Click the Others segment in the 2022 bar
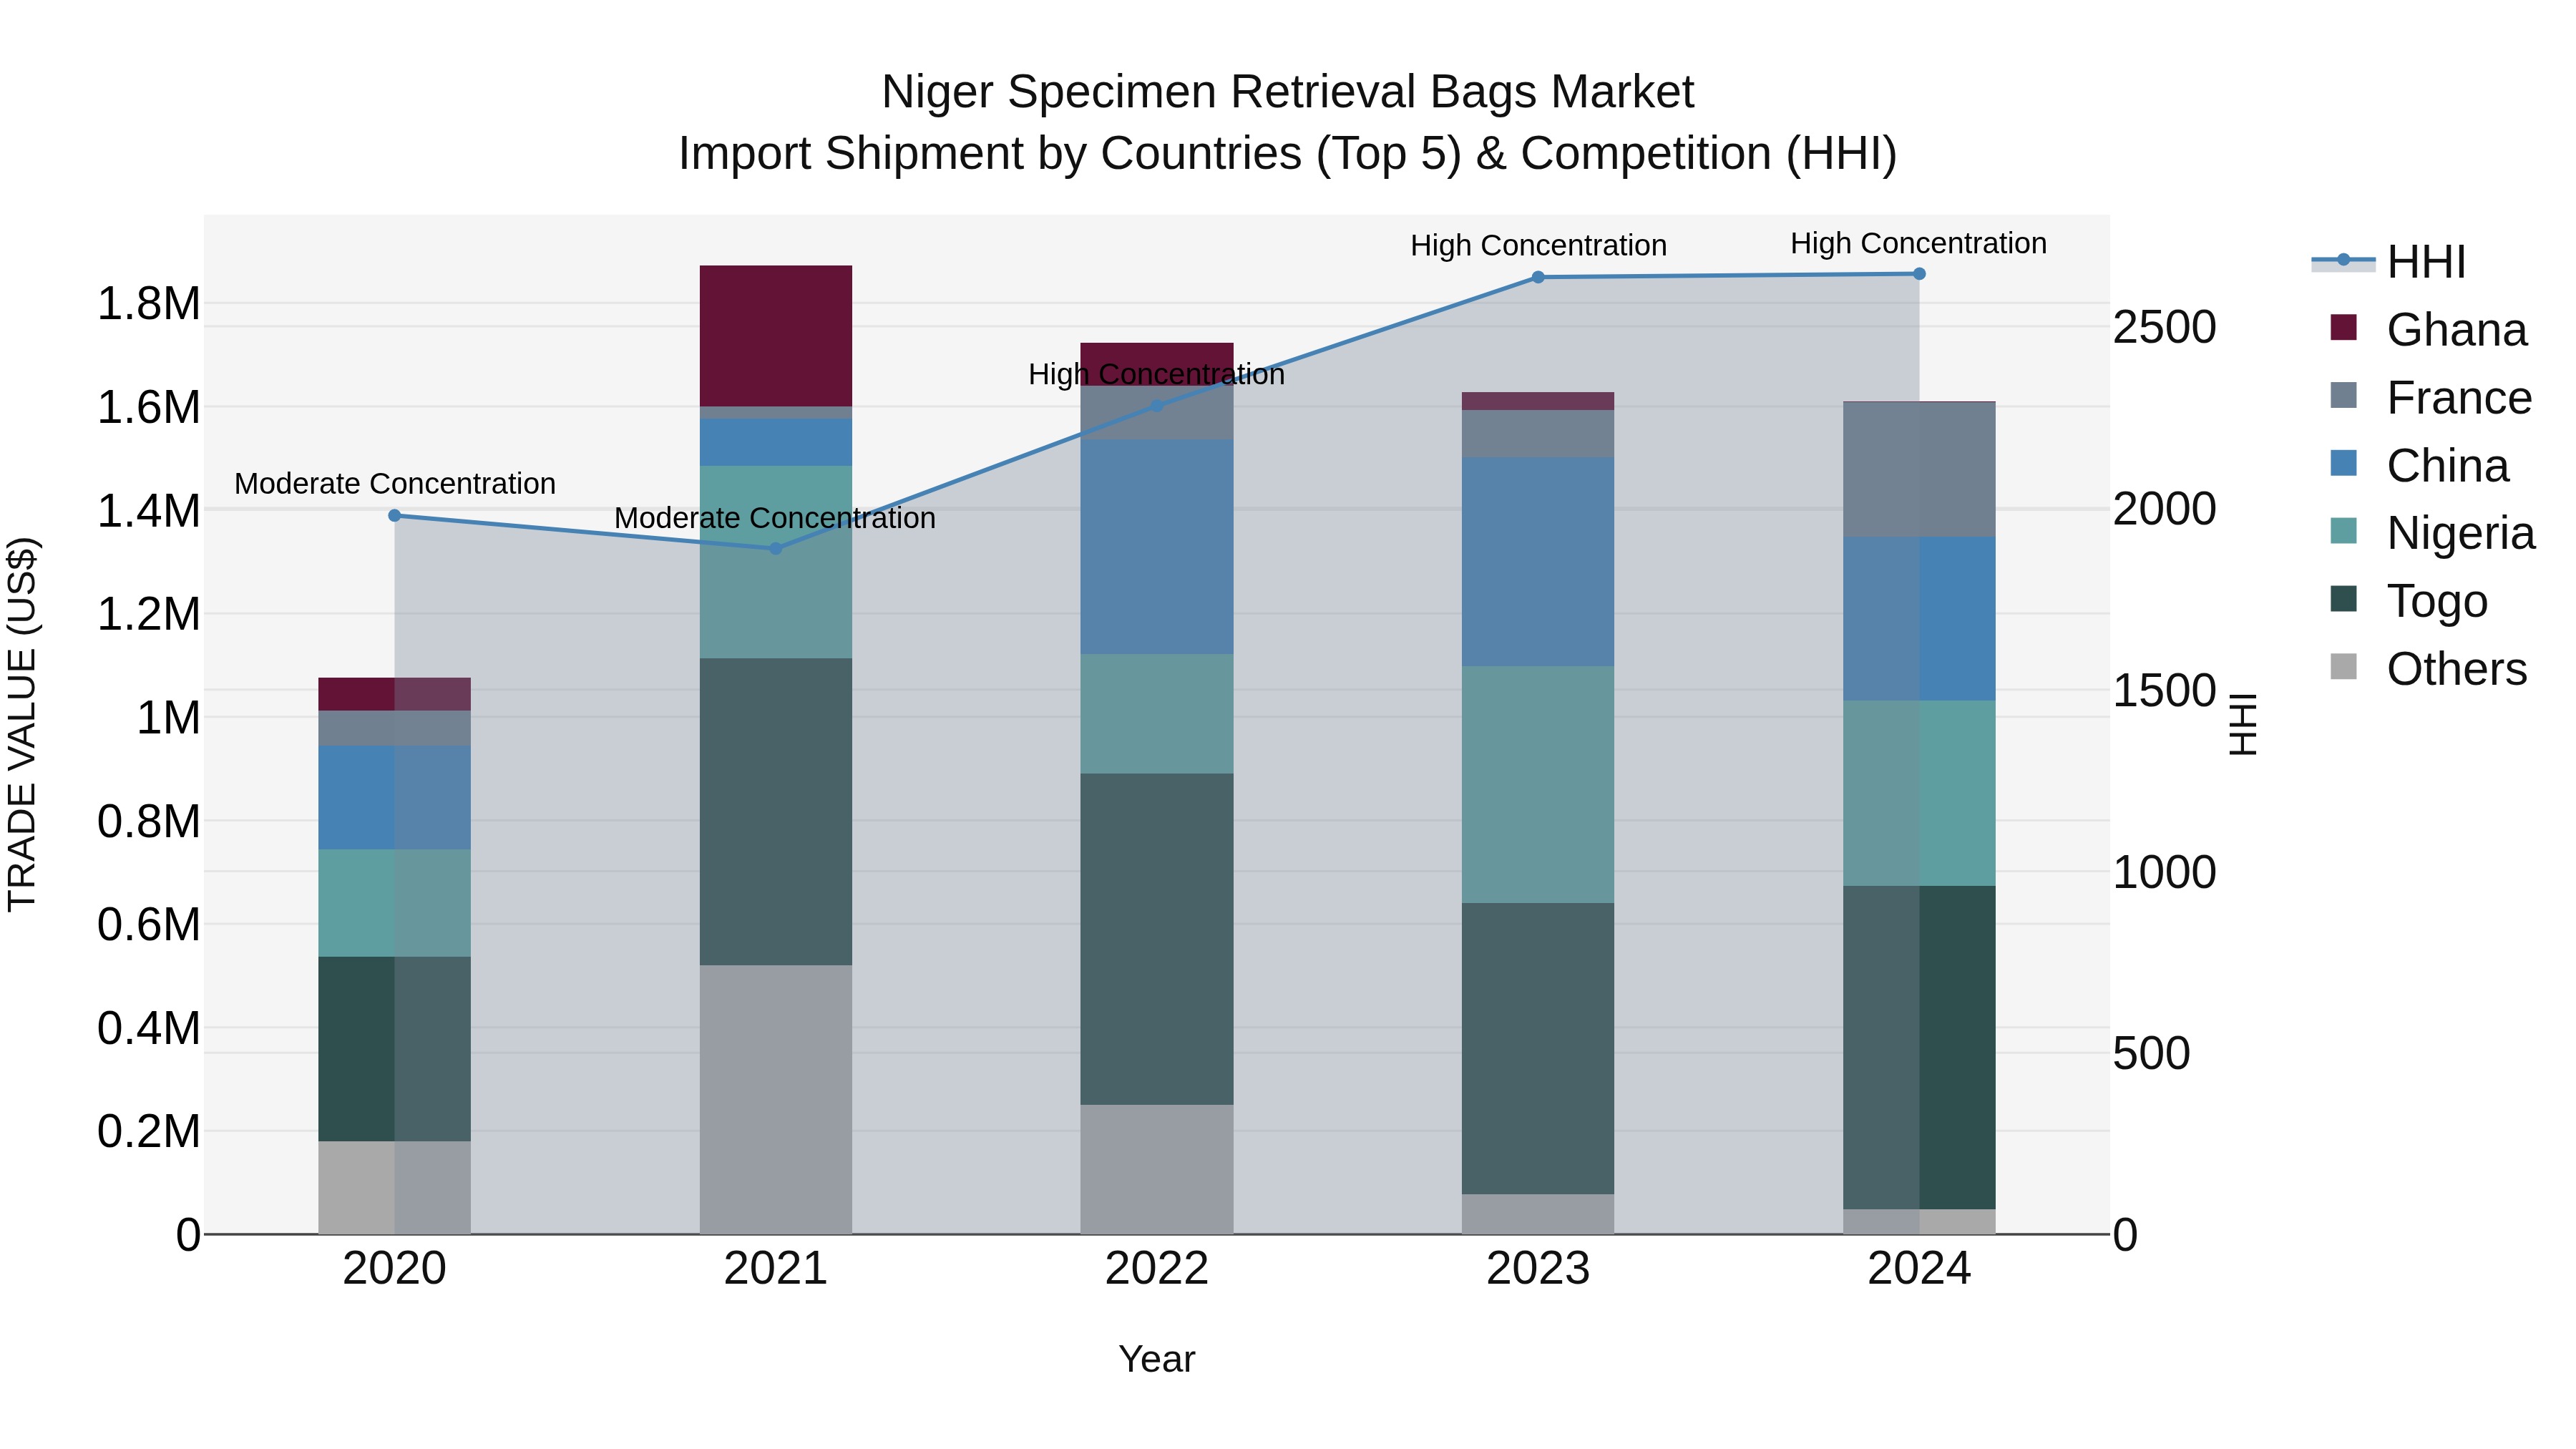This screenshot has height=1449, width=2576. click(1157, 1169)
